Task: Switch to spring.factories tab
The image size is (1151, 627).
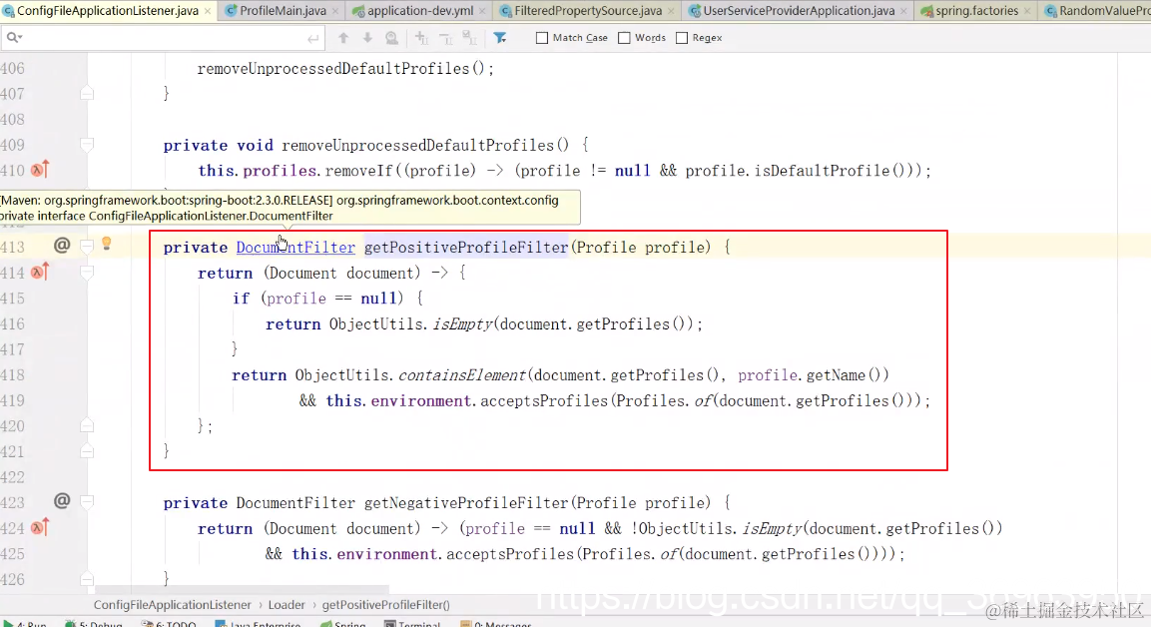Action: 976,11
